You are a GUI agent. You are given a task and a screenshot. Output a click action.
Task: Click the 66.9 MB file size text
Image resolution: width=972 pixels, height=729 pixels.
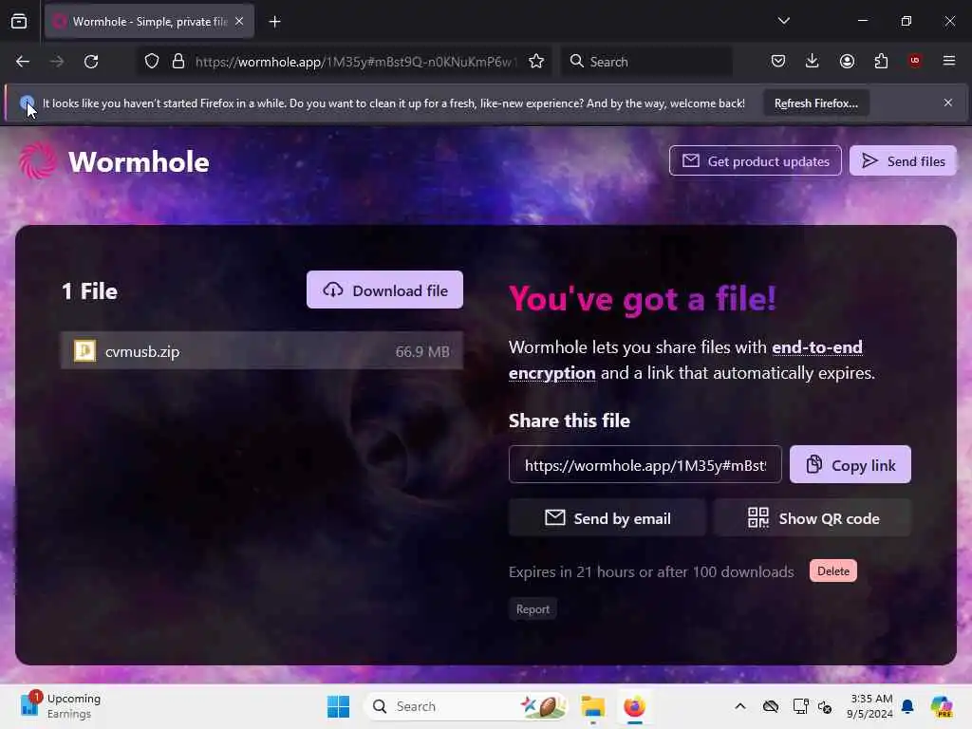point(422,352)
